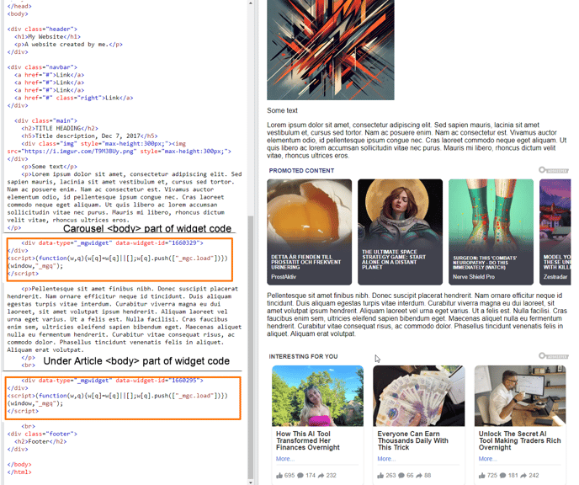Click the 'How This AI Tool' article image

(317, 396)
